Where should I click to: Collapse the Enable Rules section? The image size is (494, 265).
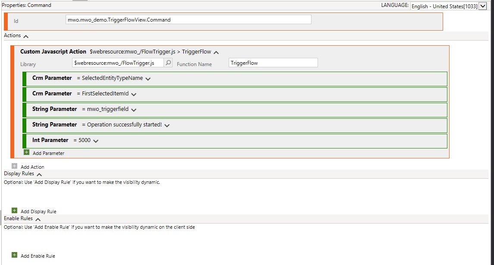[38, 219]
